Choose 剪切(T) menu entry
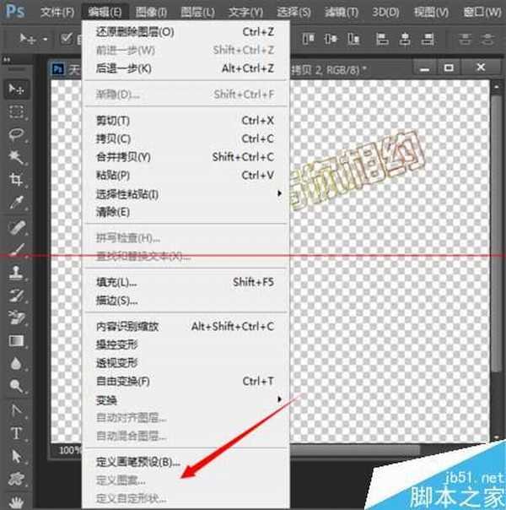 click(x=186, y=121)
